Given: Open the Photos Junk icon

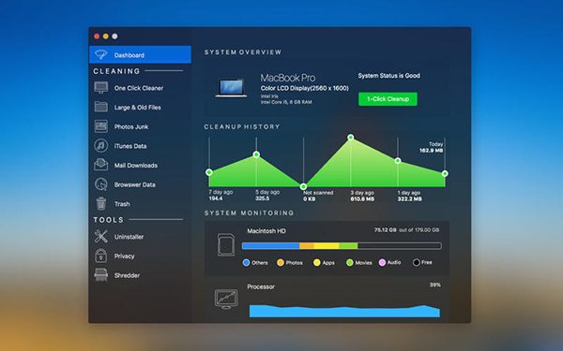Looking at the screenshot, I should [x=101, y=126].
